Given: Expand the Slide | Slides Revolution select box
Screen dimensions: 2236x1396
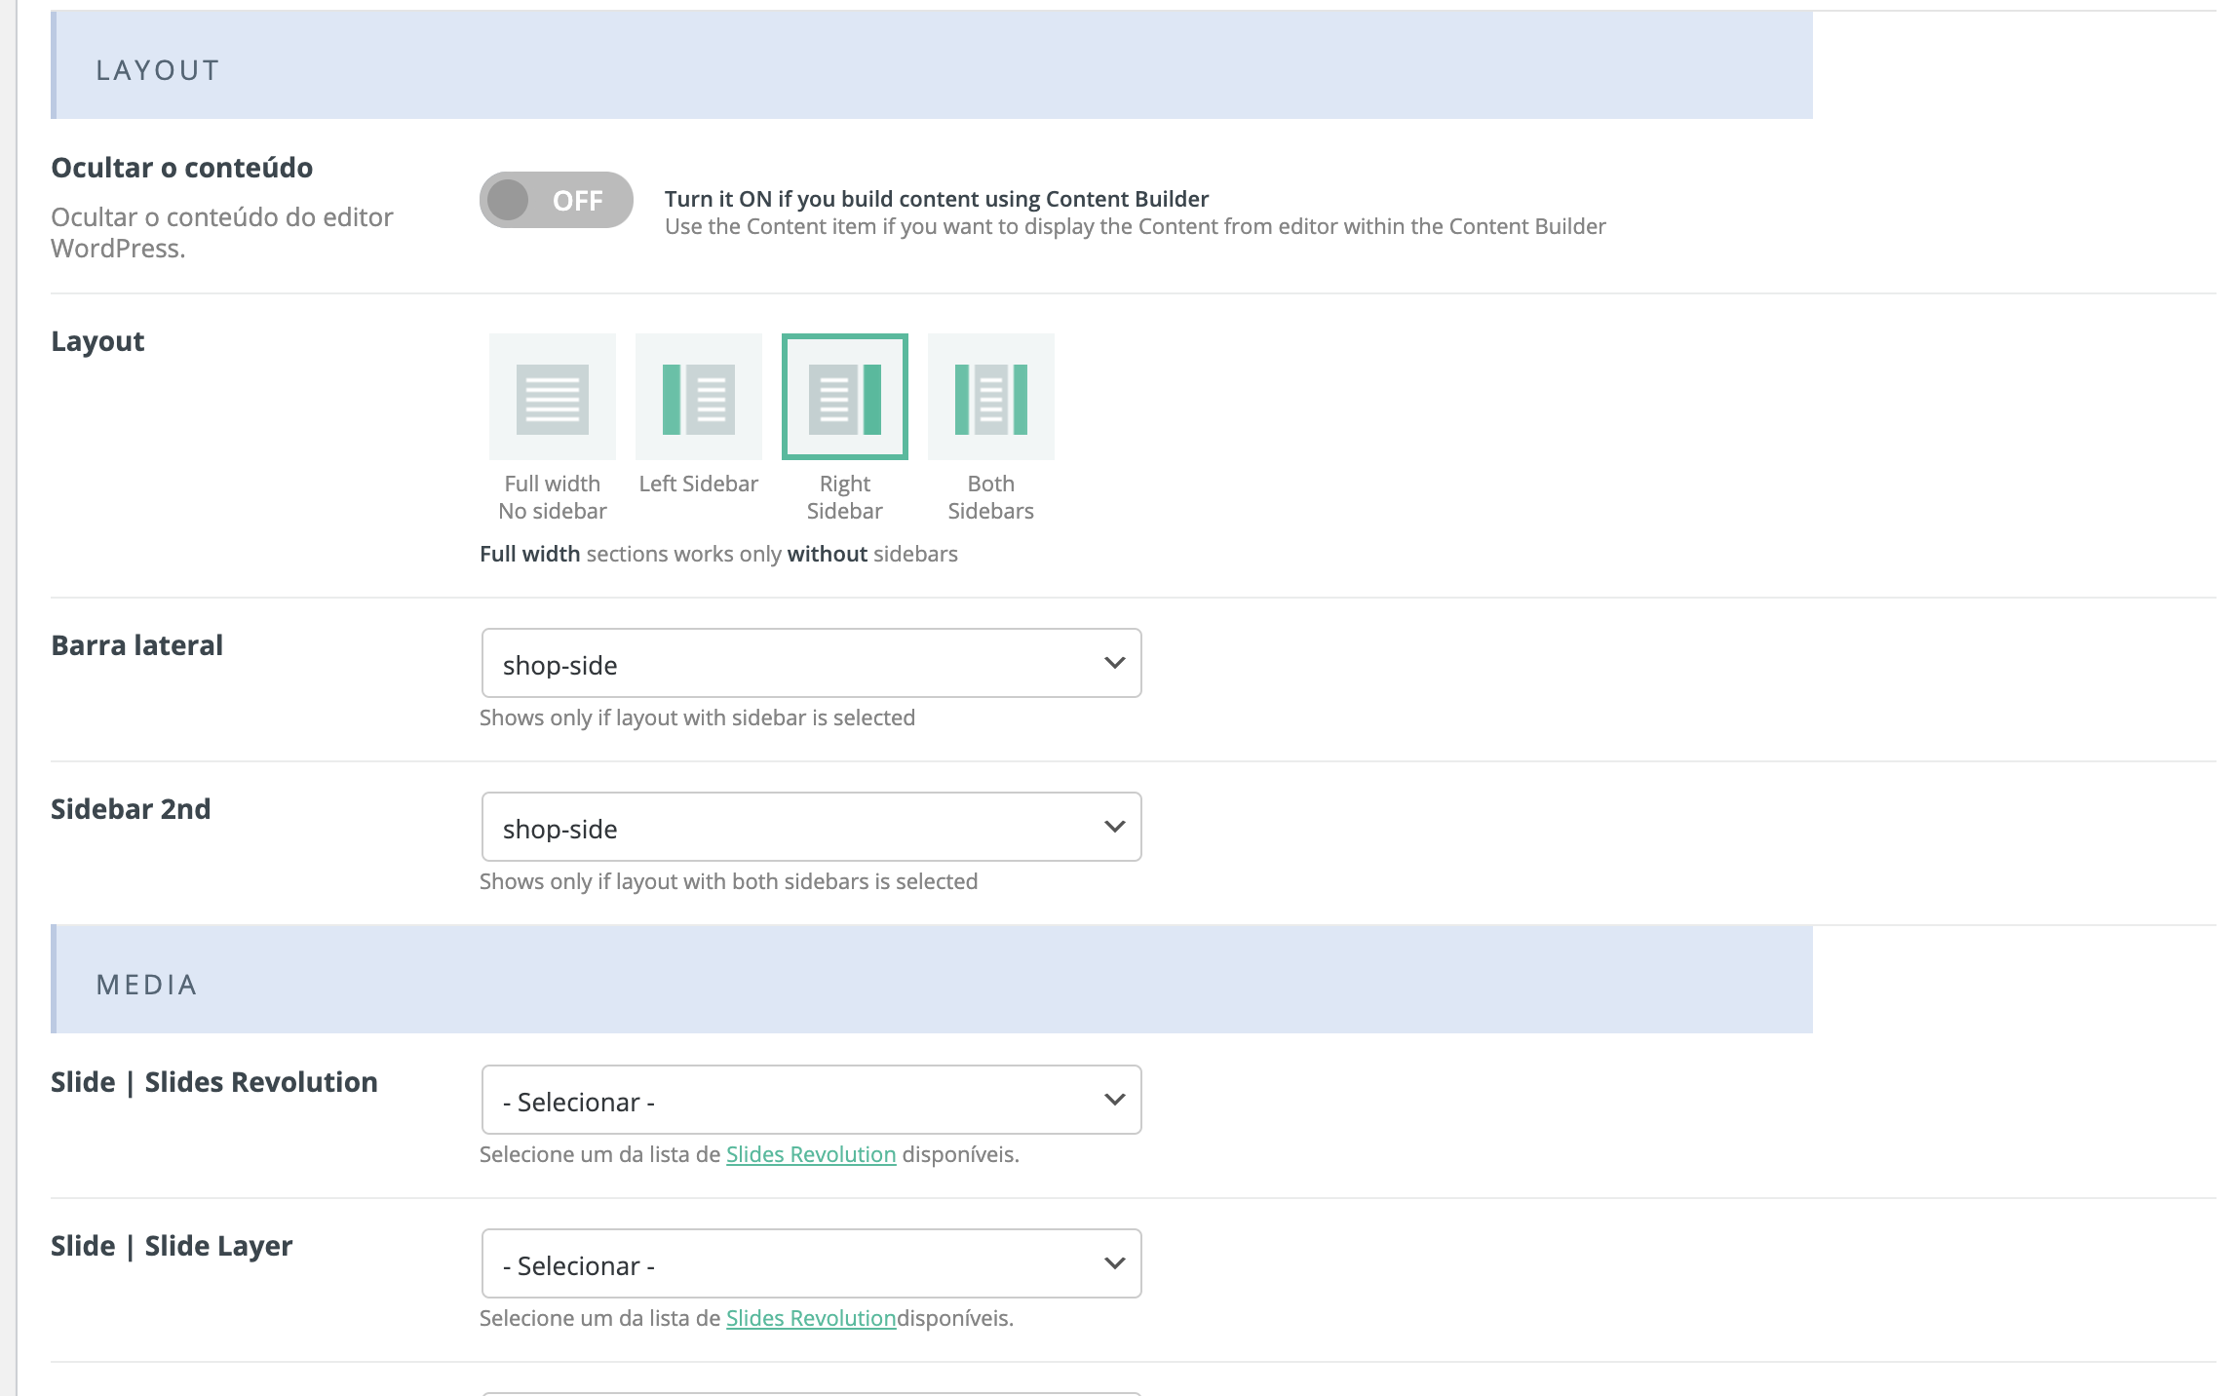Looking at the screenshot, I should [812, 1100].
